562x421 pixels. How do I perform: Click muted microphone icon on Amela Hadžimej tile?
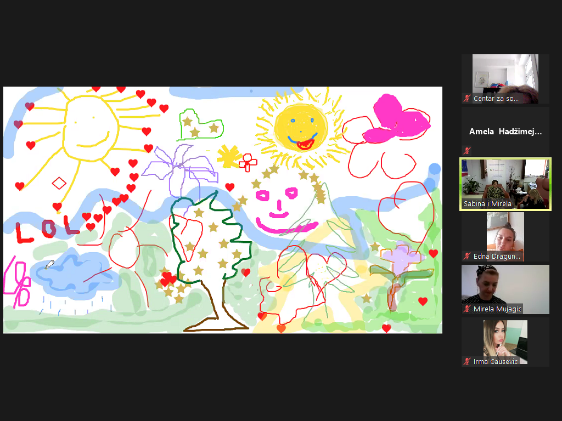coord(467,150)
